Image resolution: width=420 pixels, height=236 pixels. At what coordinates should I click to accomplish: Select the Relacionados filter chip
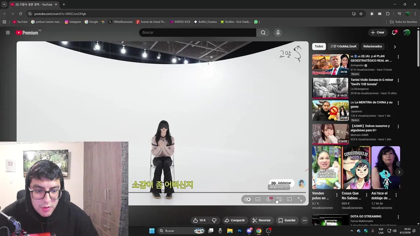pyautogui.click(x=372, y=46)
